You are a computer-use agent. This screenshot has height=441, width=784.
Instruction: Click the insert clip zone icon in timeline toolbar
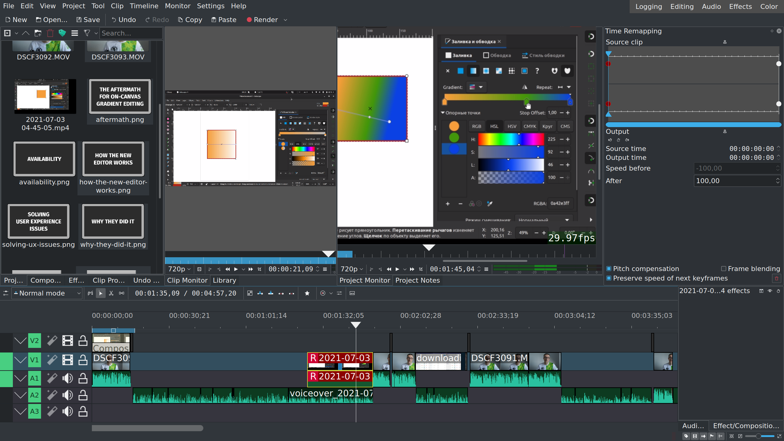[x=260, y=293]
